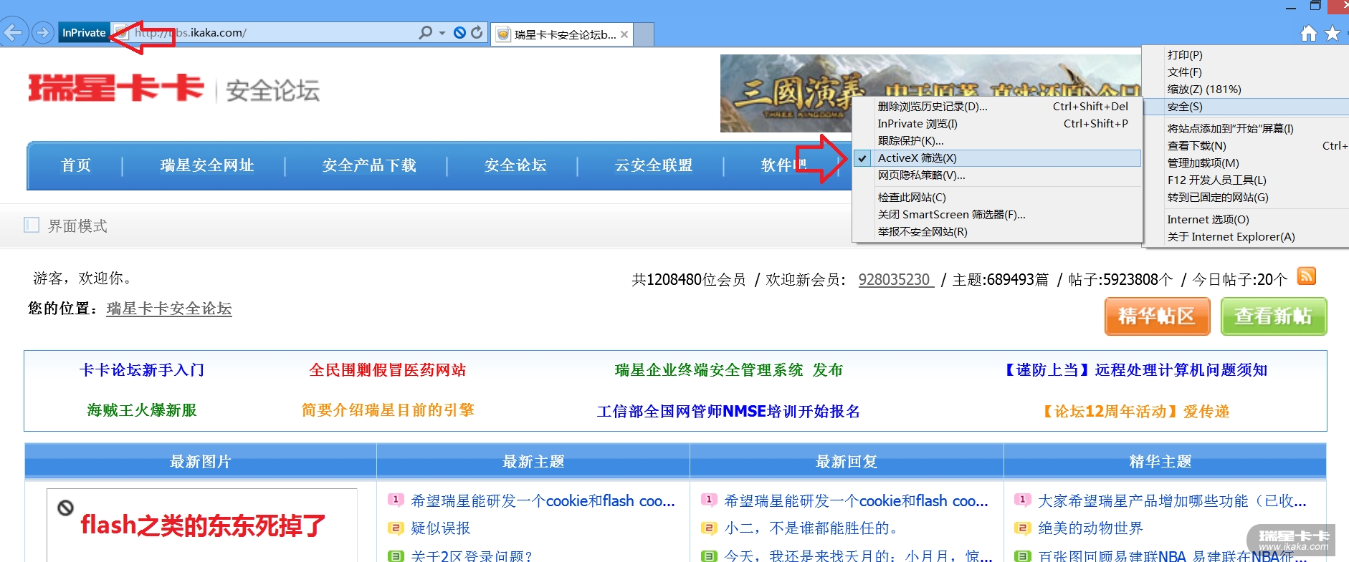This screenshot has height=562, width=1349.
Task: Click the blocked content filter icon in address bar
Action: (x=460, y=32)
